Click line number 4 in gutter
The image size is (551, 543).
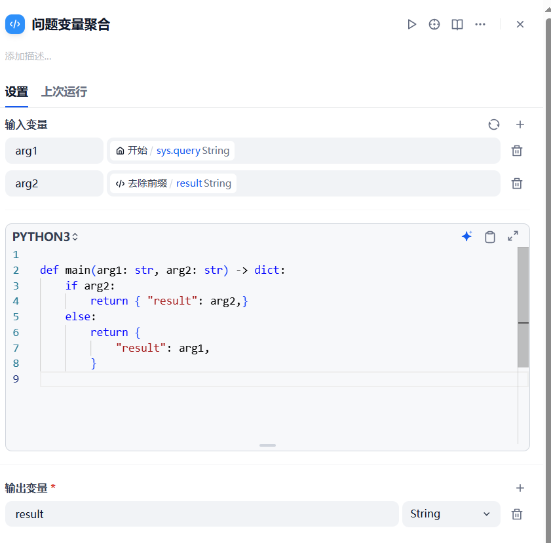pos(16,301)
